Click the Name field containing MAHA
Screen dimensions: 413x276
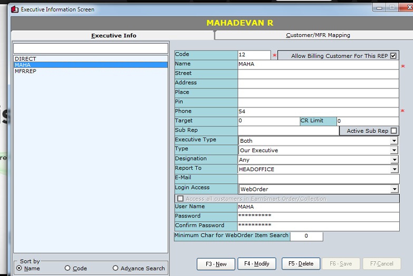click(x=318, y=64)
